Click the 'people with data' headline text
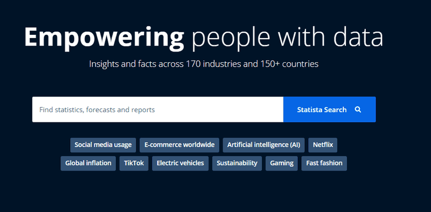 (x=287, y=38)
